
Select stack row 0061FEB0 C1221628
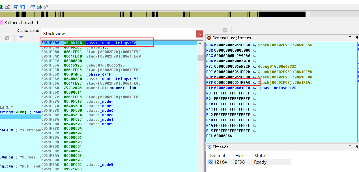click(x=119, y=169)
